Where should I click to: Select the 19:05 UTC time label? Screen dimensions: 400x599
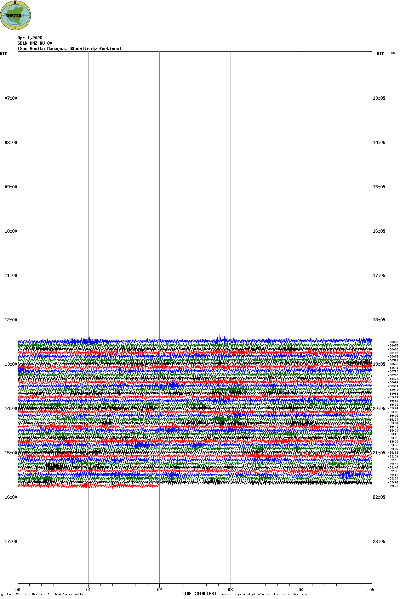[379, 364]
